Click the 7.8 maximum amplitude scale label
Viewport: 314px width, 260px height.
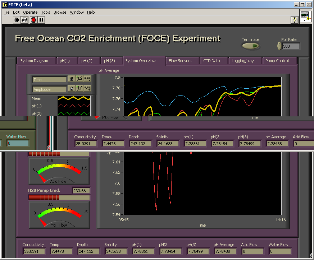pyautogui.click(x=117, y=78)
